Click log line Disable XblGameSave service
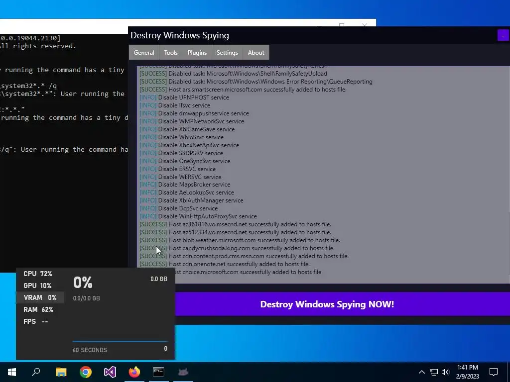The height and width of the screenshot is (382, 510). pyautogui.click(x=187, y=129)
